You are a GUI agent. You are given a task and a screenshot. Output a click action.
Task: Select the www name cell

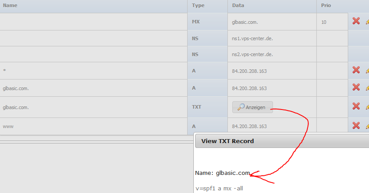pos(94,126)
